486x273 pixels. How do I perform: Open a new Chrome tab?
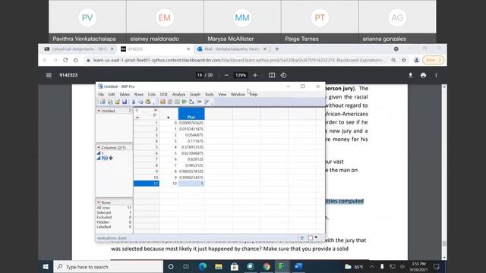[276, 49]
